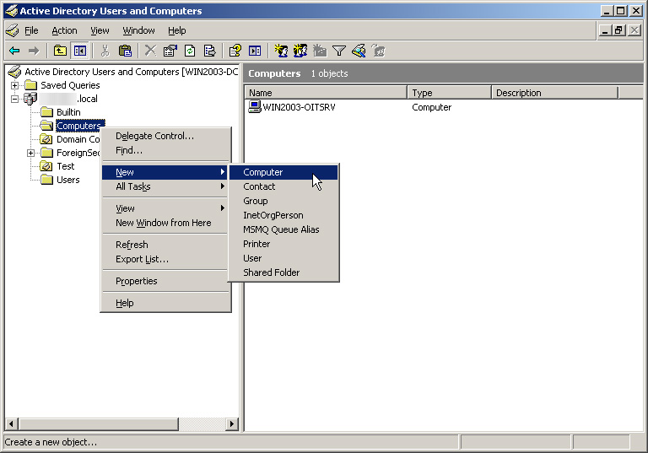Viewport: 648px width, 453px height.
Task: Sort list by Description column header
Action: [554, 93]
